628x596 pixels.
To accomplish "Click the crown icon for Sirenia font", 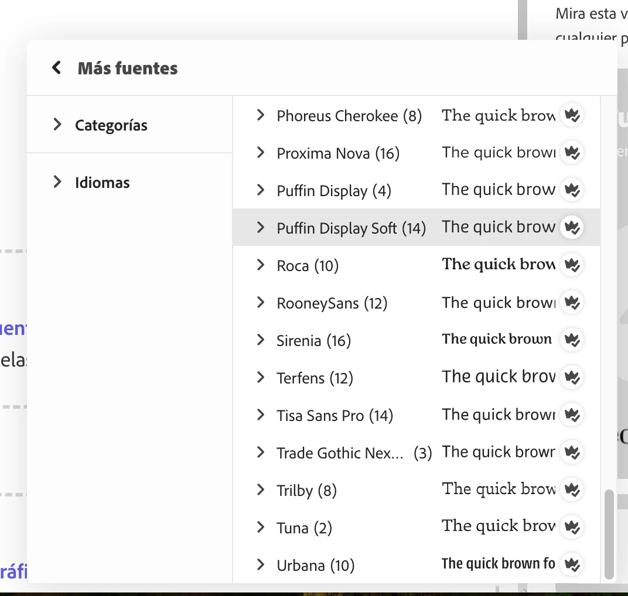I will [x=572, y=340].
